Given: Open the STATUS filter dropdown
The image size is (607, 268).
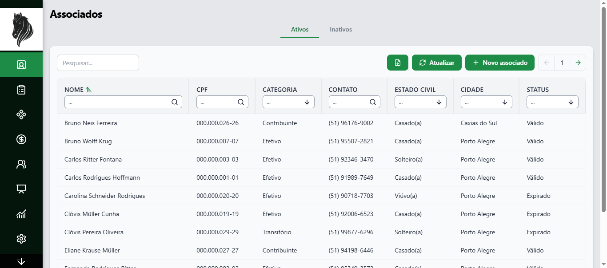Looking at the screenshot, I should (x=552, y=102).
